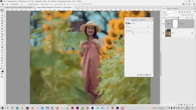196x110 pixels.
Task: Hide the Background layer
Action: pyautogui.click(x=164, y=33)
